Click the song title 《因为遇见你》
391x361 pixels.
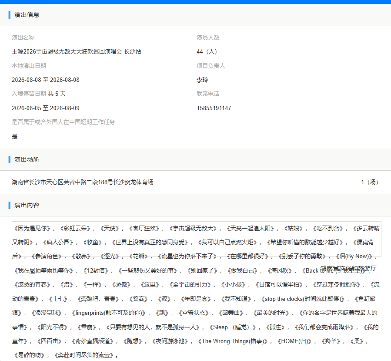(32, 229)
